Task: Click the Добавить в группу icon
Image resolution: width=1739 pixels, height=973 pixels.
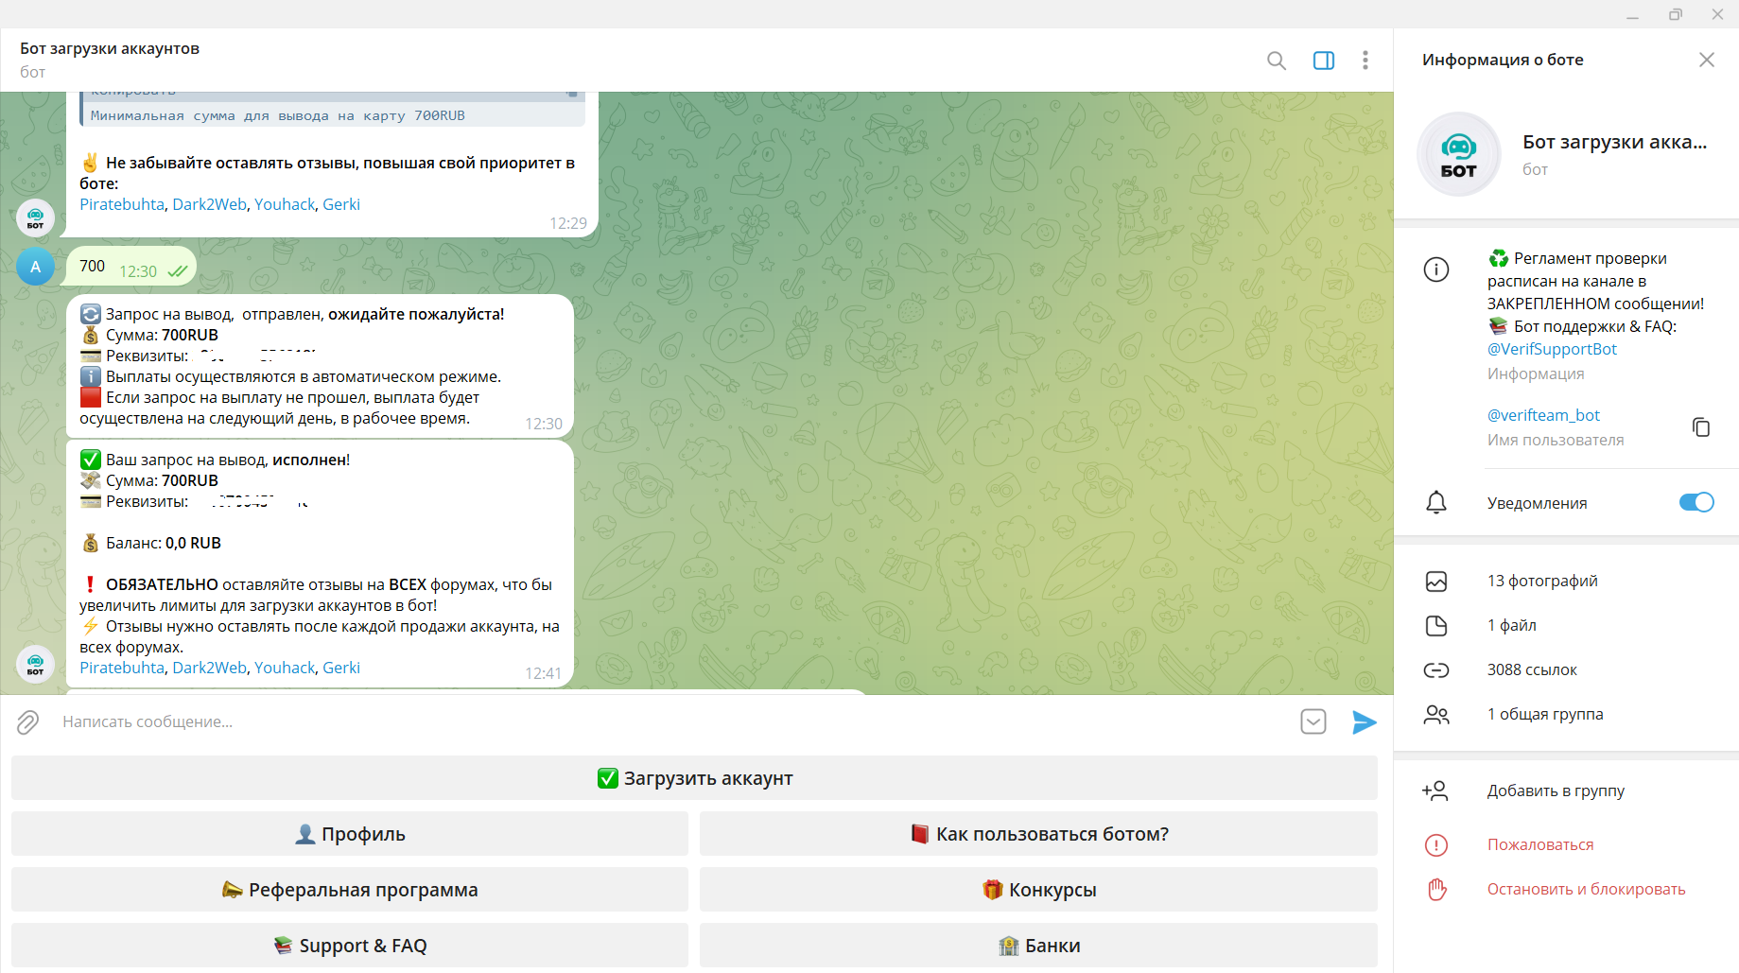Action: point(1435,791)
